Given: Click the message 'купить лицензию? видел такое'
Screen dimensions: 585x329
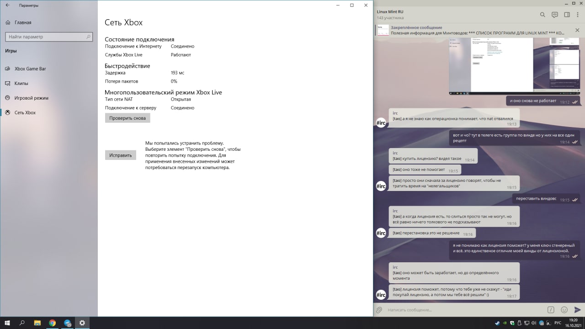Looking at the screenshot, I should click(x=433, y=156).
